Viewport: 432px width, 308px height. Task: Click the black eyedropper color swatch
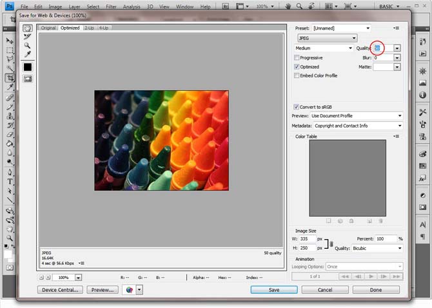tap(28, 67)
